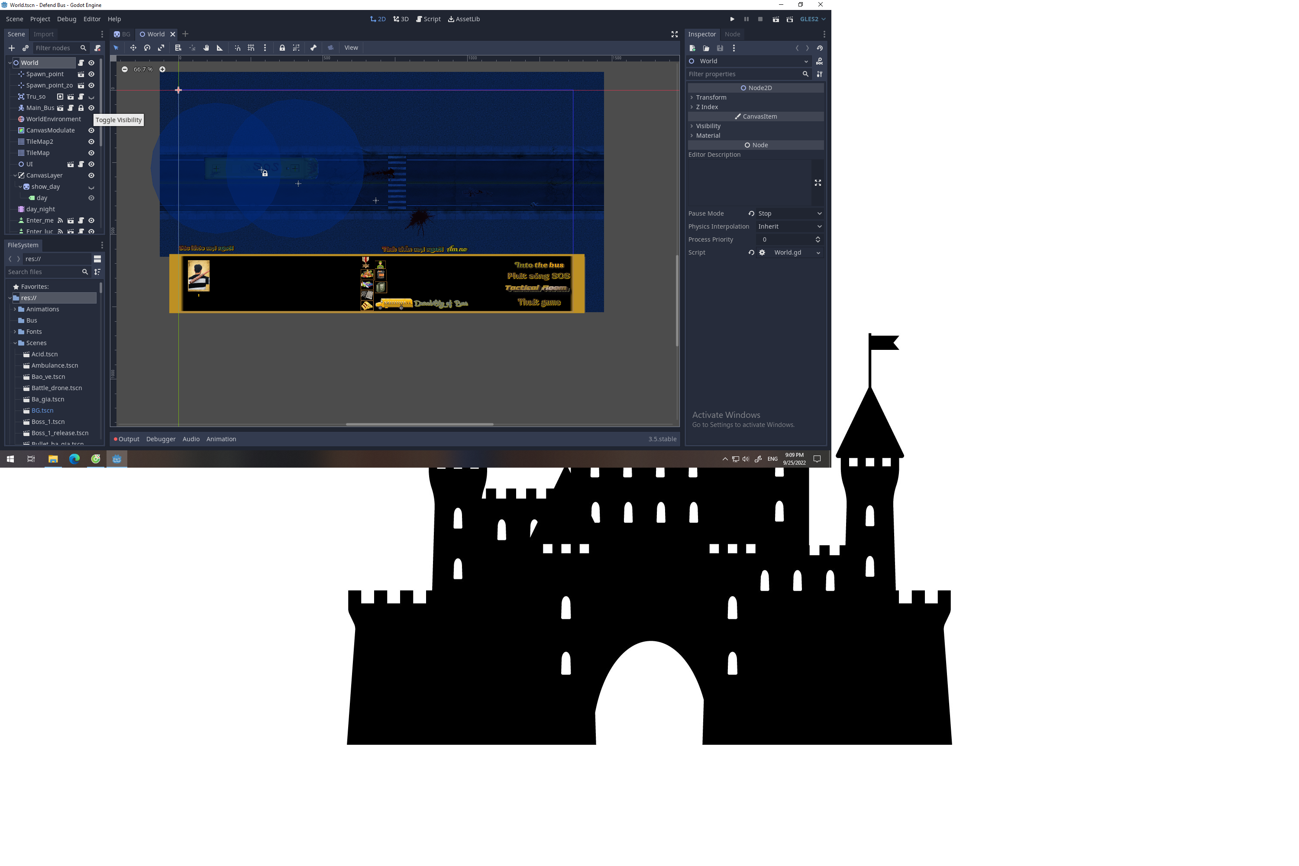This screenshot has height=866, width=1299.
Task: Open the AssetLib workspace
Action: tap(464, 19)
